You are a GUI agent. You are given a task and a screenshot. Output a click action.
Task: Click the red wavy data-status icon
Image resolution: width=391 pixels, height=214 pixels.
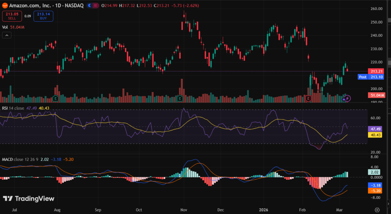tap(95, 6)
